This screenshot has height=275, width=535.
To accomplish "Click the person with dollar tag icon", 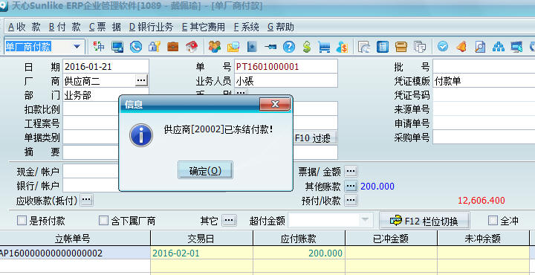I will 342,46.
